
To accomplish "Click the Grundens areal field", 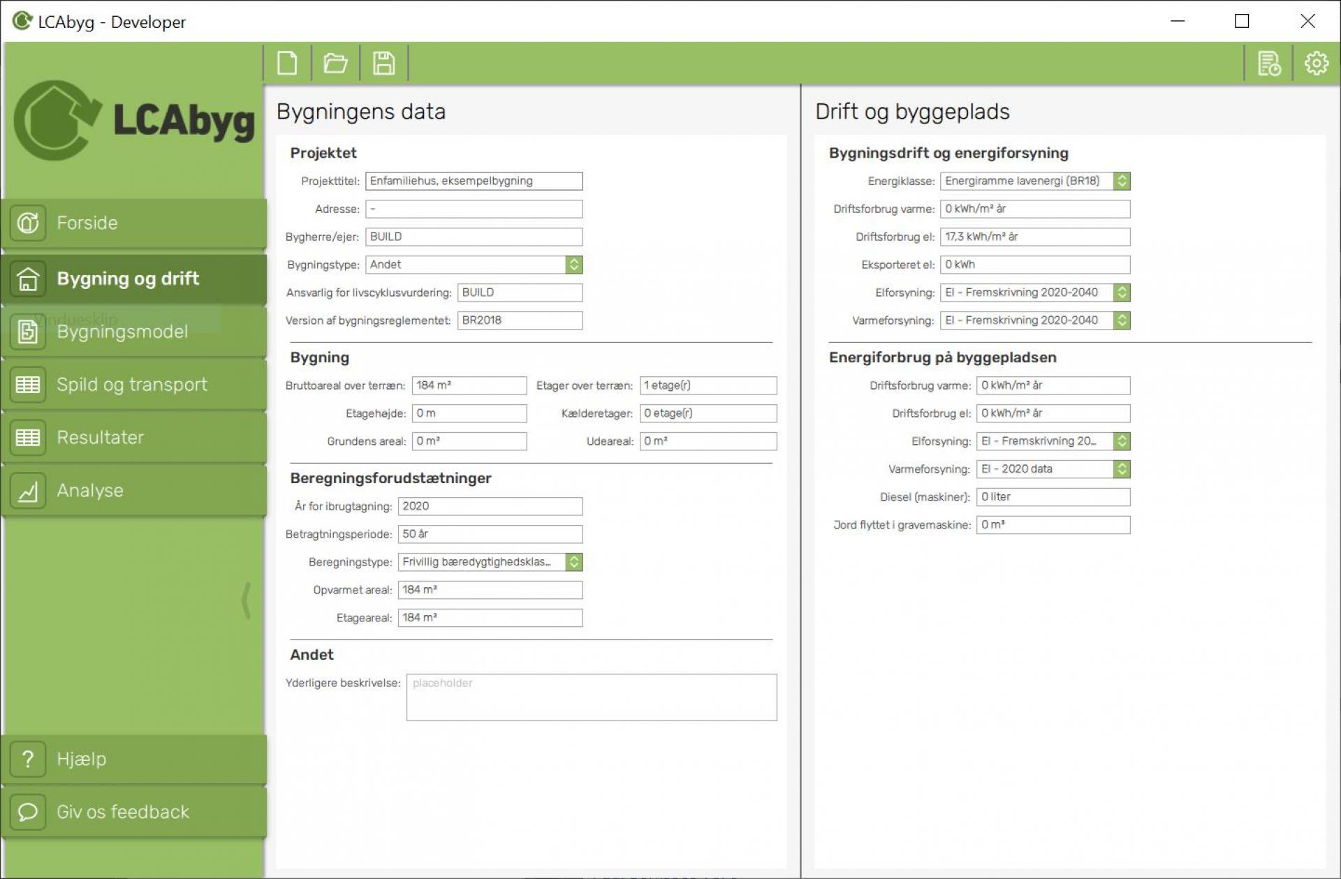I will 469,441.
